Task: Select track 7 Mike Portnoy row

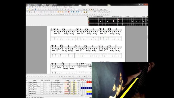Action: click(32, 94)
